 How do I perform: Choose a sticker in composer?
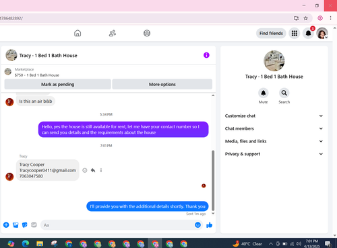[25, 225]
